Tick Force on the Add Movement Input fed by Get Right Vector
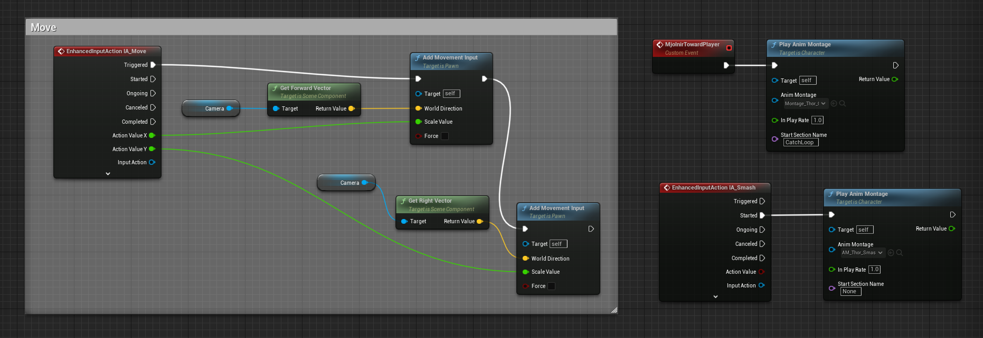 [x=551, y=286]
